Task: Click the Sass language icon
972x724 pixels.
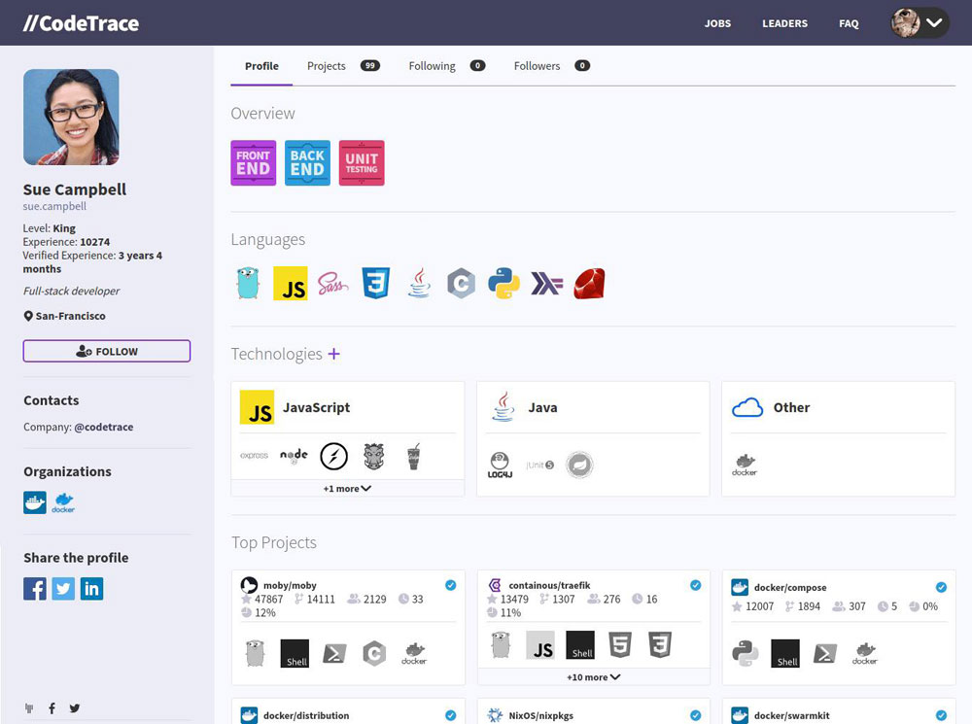Action: (x=332, y=284)
